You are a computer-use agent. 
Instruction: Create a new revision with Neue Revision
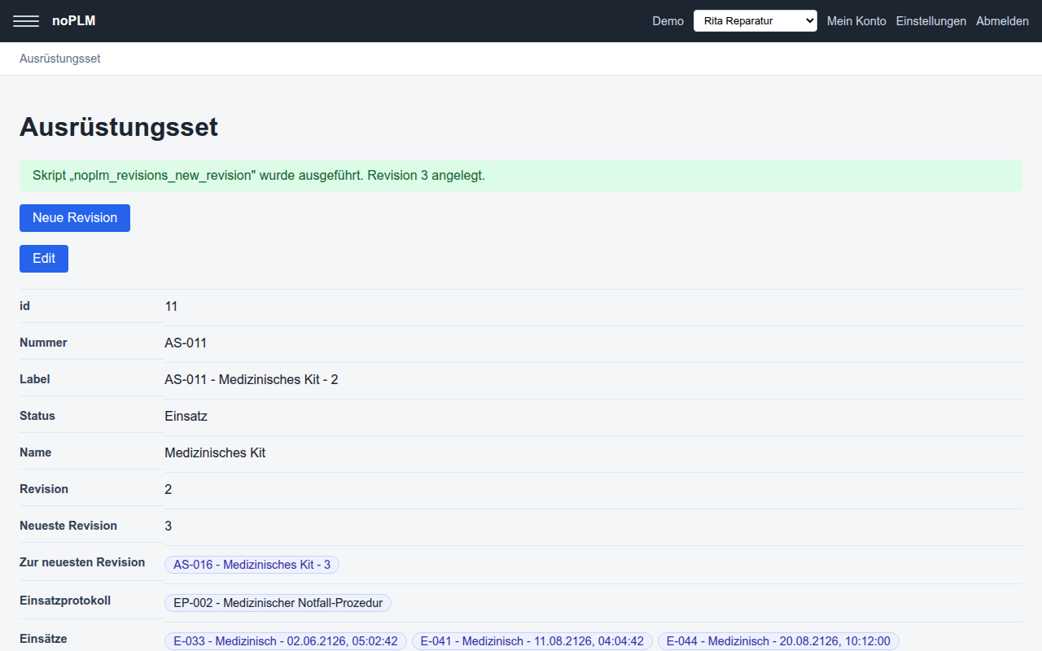click(75, 218)
